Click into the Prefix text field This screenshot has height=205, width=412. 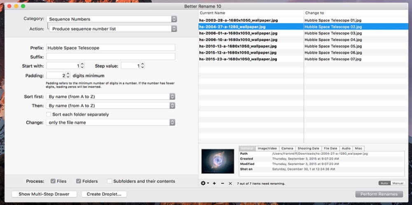point(110,47)
